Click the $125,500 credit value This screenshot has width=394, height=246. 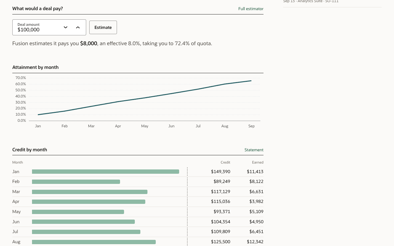click(220, 242)
